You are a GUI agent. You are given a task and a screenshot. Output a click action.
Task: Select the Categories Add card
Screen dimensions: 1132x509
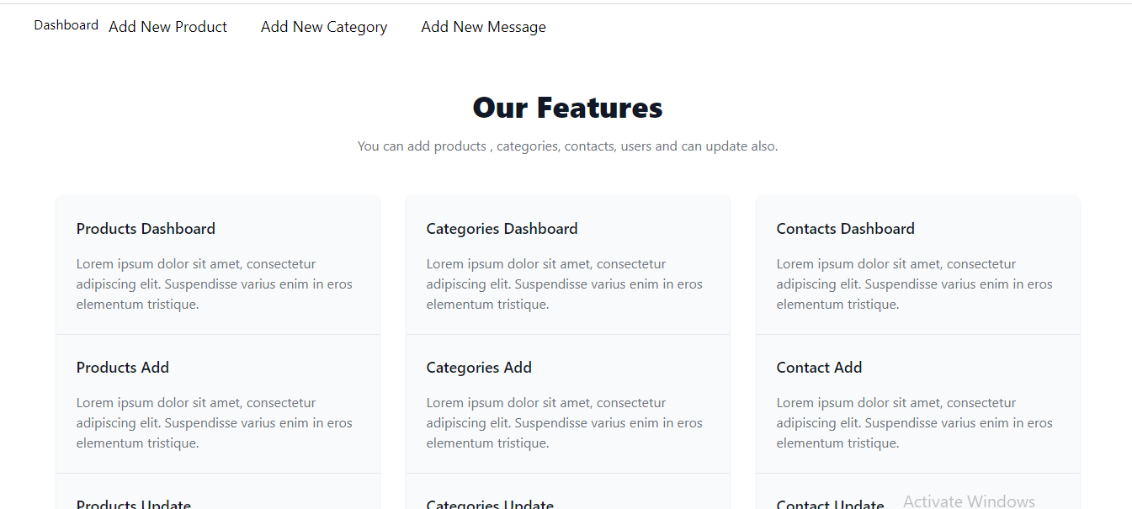(568, 404)
